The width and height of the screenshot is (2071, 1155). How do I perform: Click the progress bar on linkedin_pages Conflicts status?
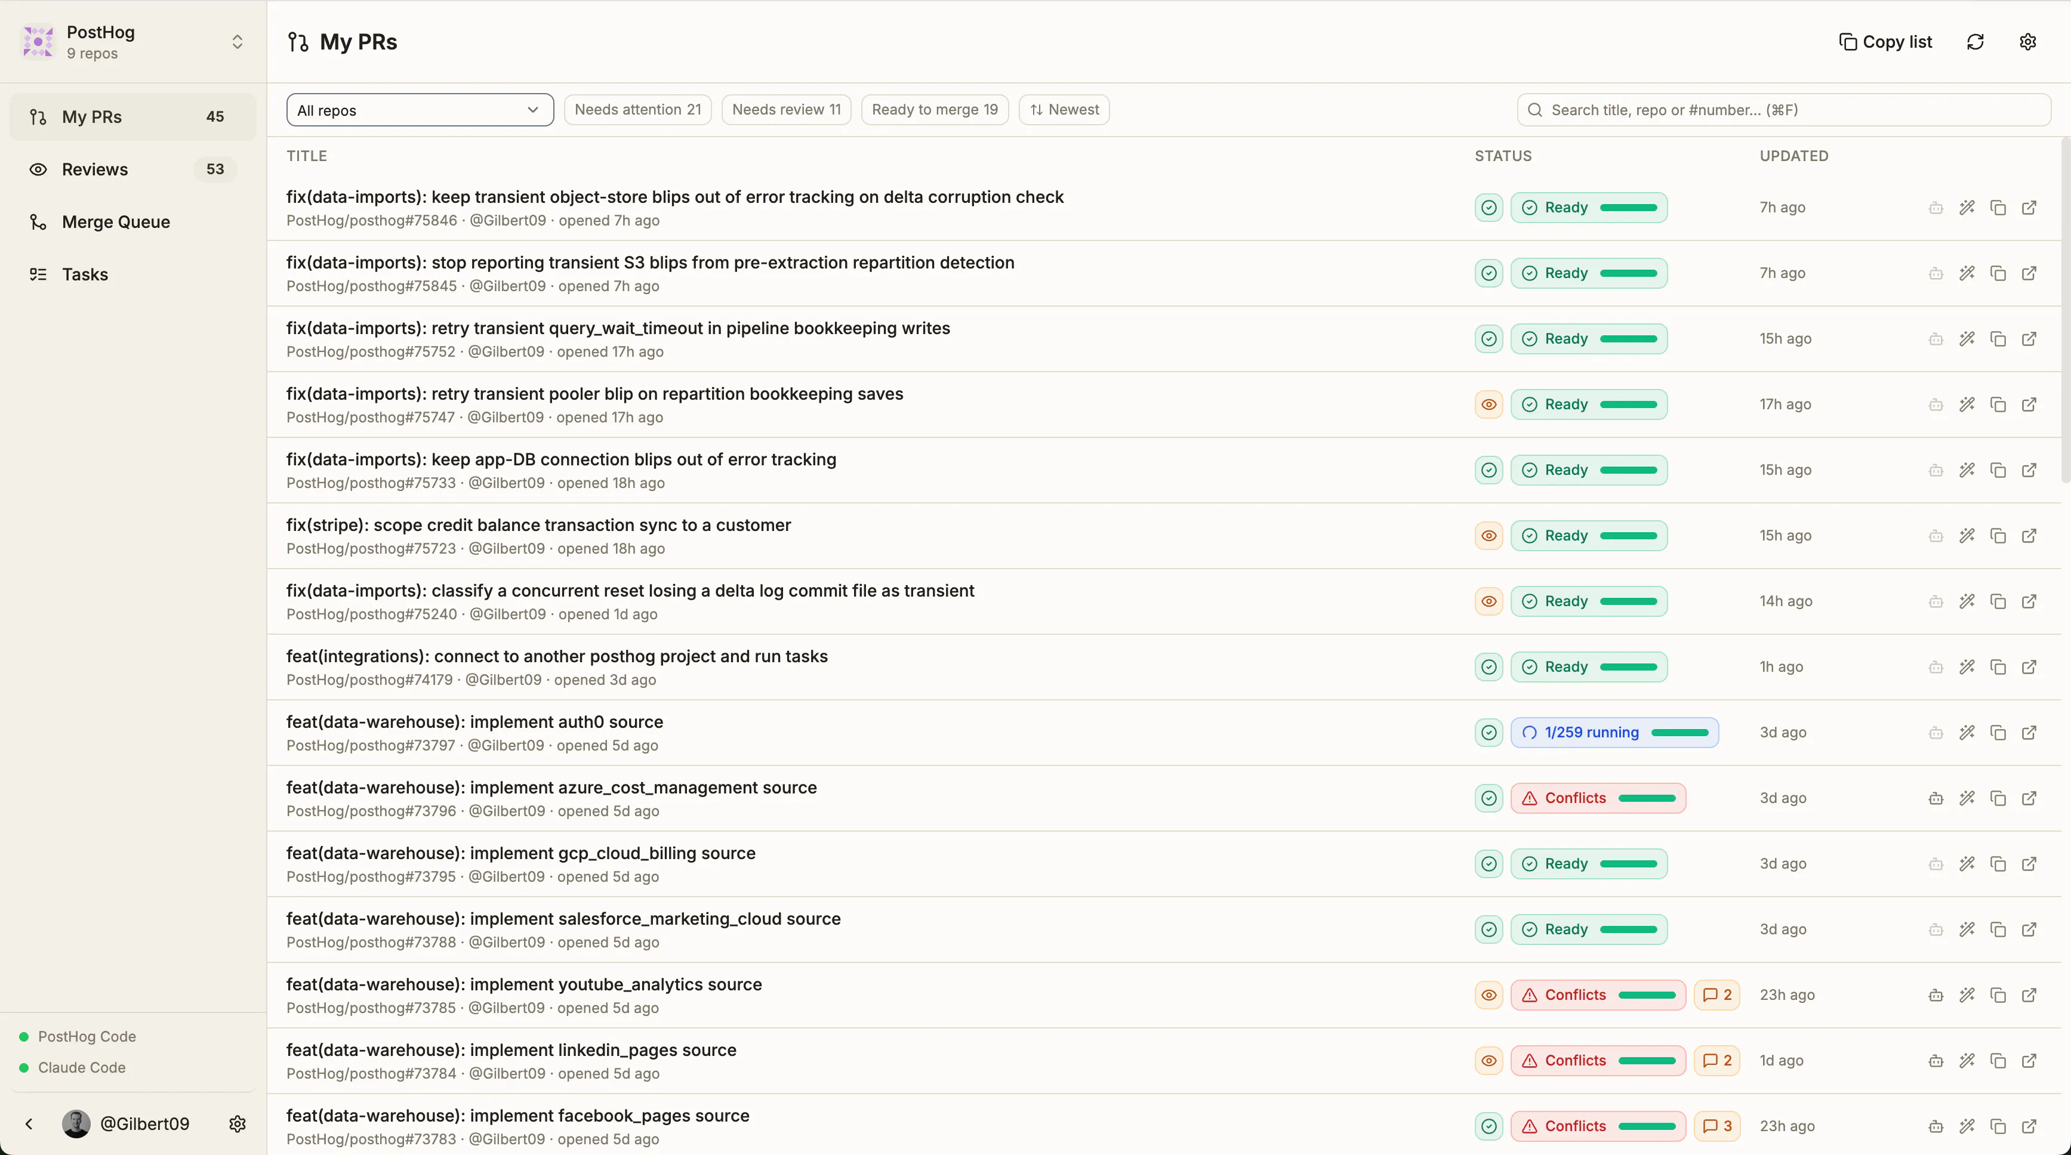pyautogui.click(x=1647, y=1061)
